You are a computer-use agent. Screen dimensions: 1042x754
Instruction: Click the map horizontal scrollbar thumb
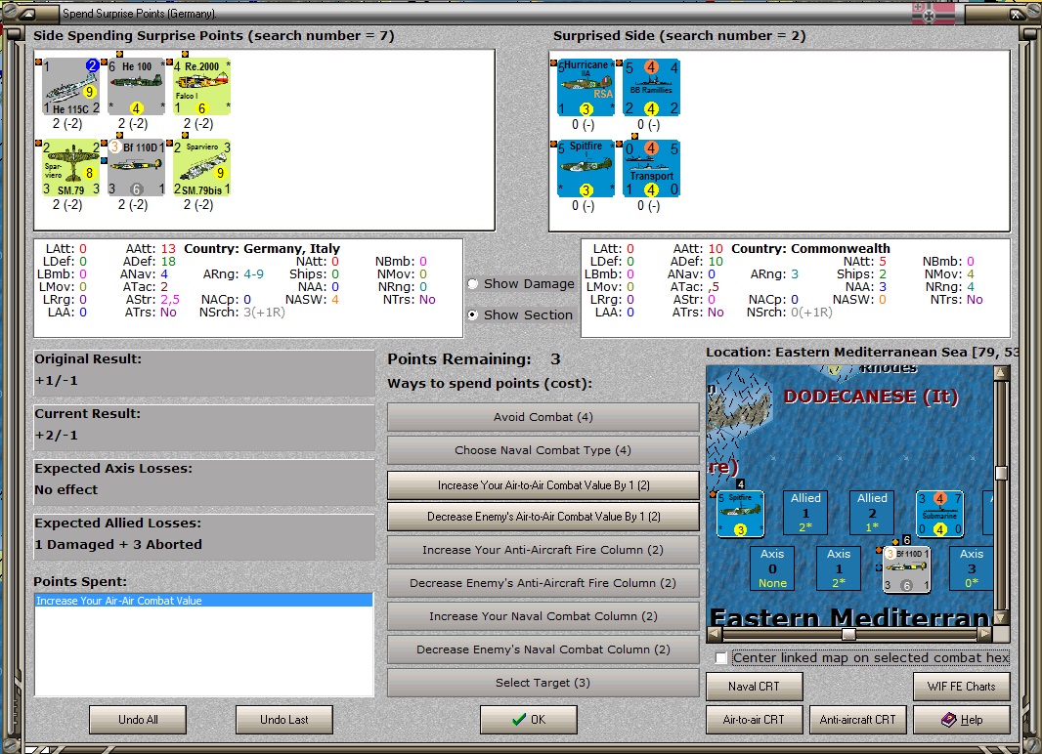pos(848,634)
